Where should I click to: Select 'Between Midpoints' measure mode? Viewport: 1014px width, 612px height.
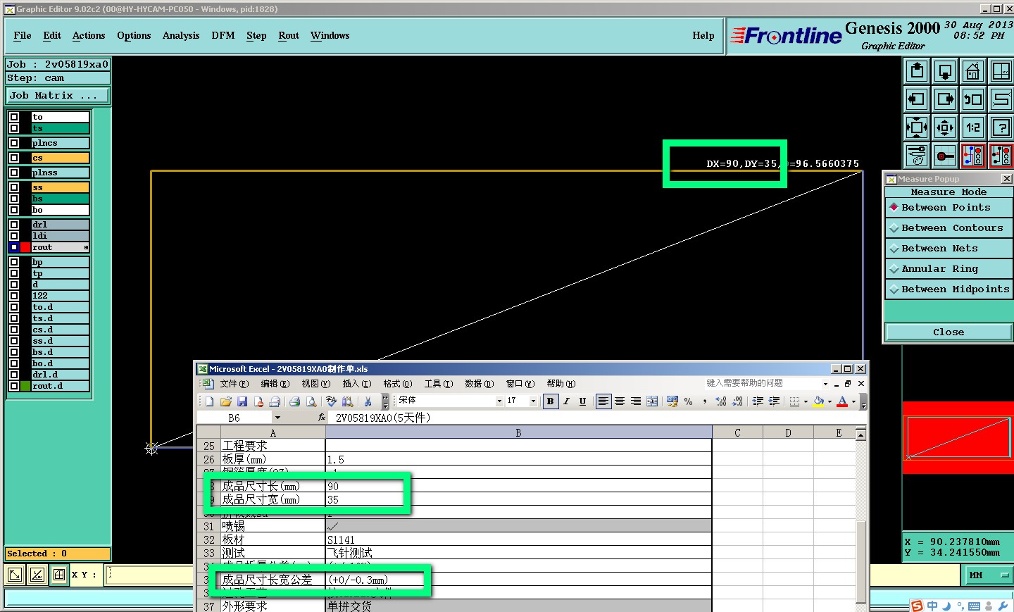(x=949, y=289)
